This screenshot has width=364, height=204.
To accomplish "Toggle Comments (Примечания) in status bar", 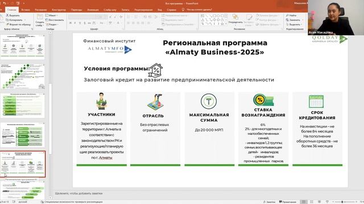I will (287, 202).
